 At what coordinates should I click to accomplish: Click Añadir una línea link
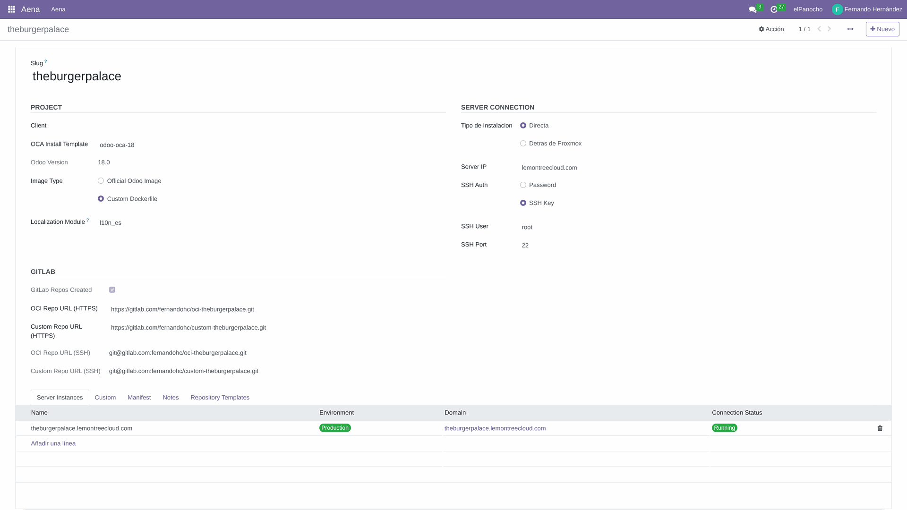(53, 443)
